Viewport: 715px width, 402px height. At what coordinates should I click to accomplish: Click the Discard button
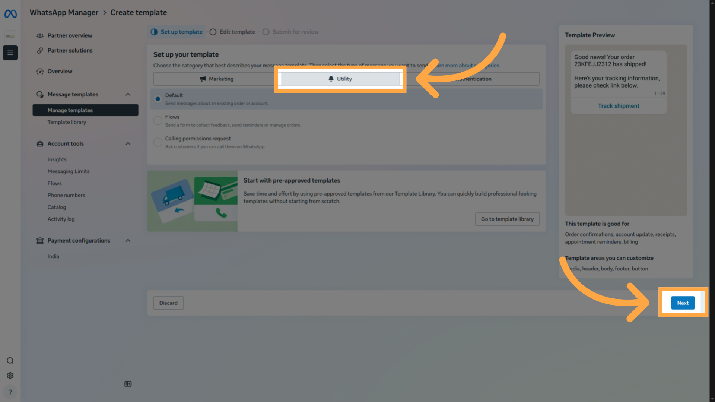tap(168, 303)
